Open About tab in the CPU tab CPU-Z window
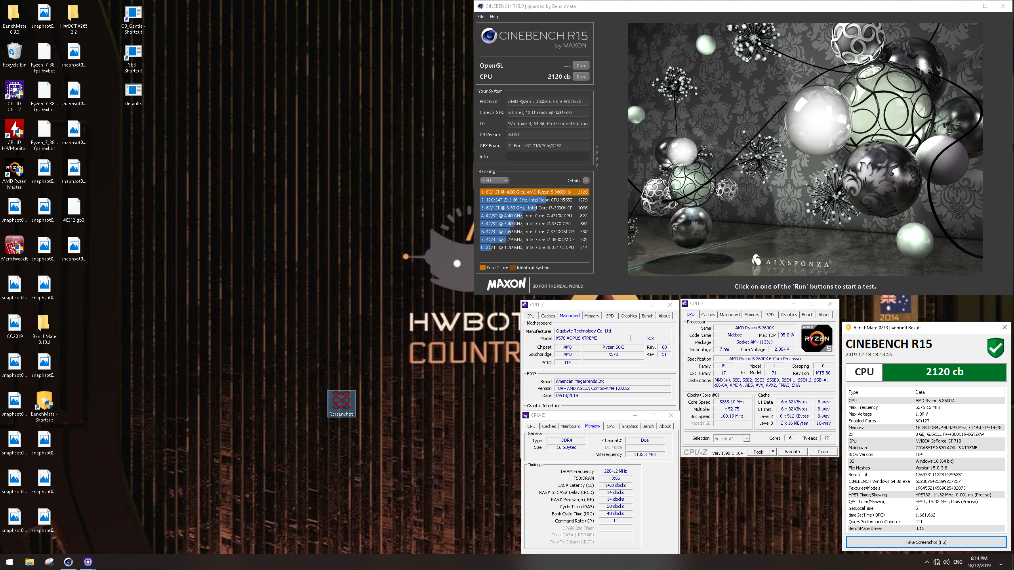The height and width of the screenshot is (570, 1014). tap(824, 315)
